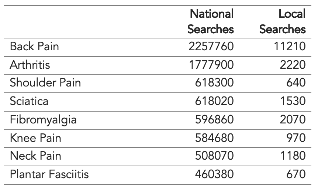
Task: Click the 2257760 national searches value
Action: (x=211, y=46)
